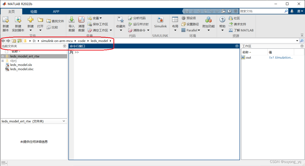Open 工作区 panel actions menu
Image resolution: width=305 pixels, height=166 pixels.
tap(302, 46)
